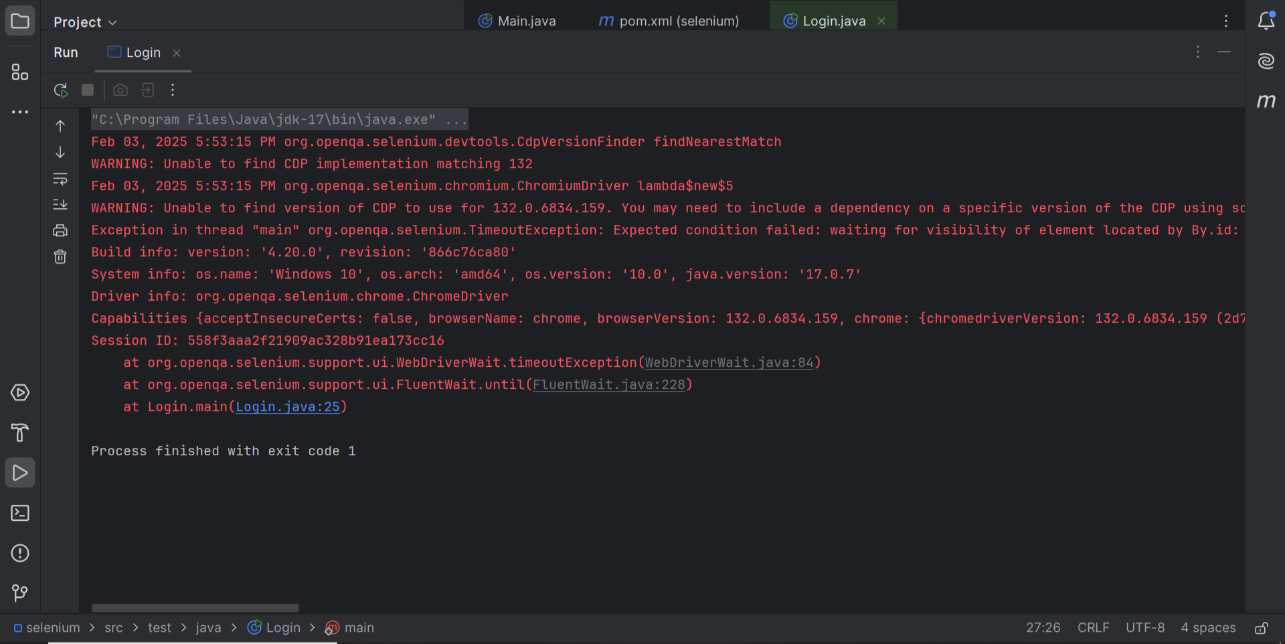Click the Session ID line in console

(268, 340)
